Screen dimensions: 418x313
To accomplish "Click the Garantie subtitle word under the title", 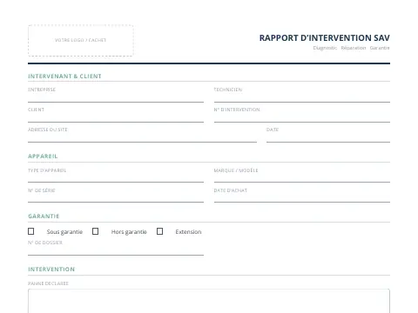I will point(380,48).
